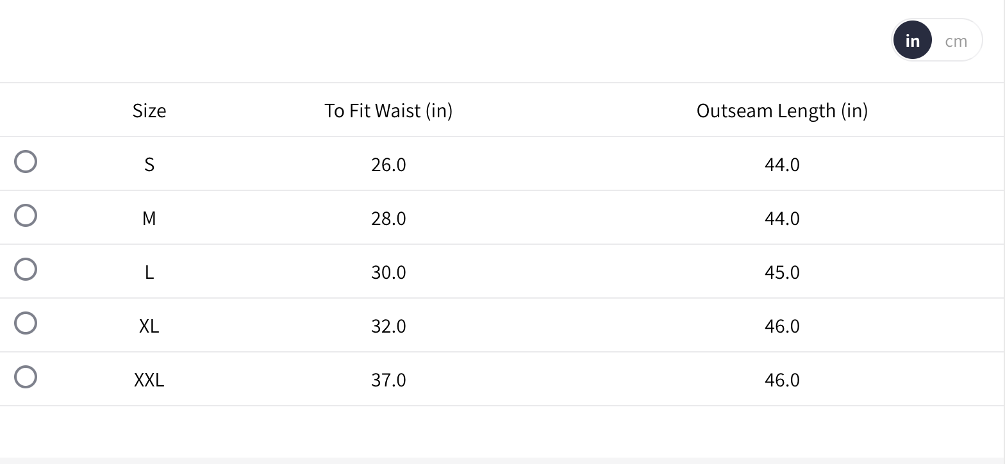Screen dimensions: 1005x464
Task: Switch units to inches
Action: coord(912,40)
